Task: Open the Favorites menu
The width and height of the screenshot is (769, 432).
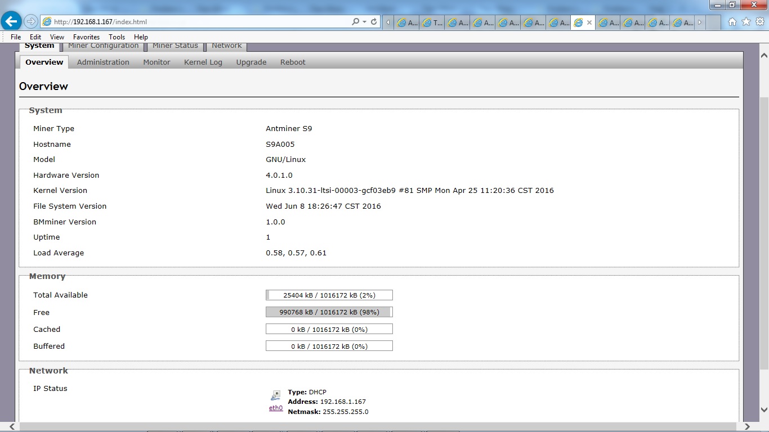Action: click(86, 37)
